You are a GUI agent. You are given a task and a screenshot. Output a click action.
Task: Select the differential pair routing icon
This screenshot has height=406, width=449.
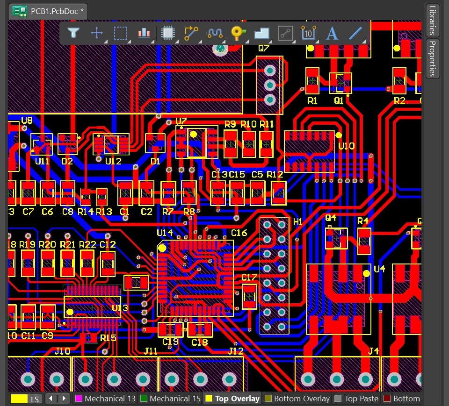click(x=214, y=33)
